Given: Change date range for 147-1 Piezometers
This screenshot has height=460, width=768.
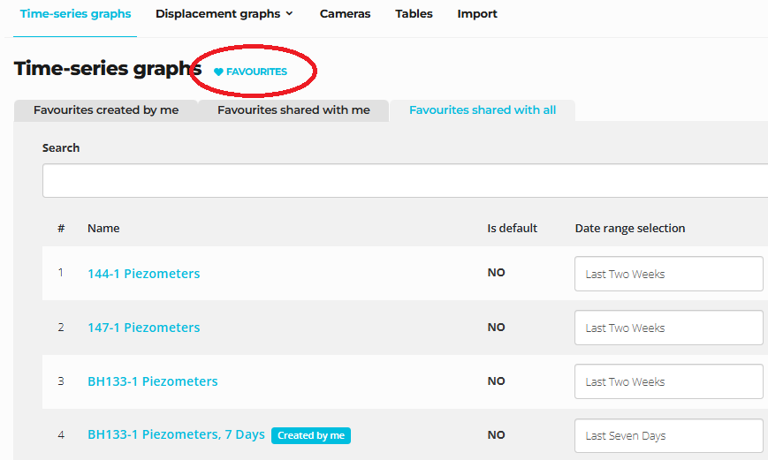Looking at the screenshot, I should [x=669, y=328].
